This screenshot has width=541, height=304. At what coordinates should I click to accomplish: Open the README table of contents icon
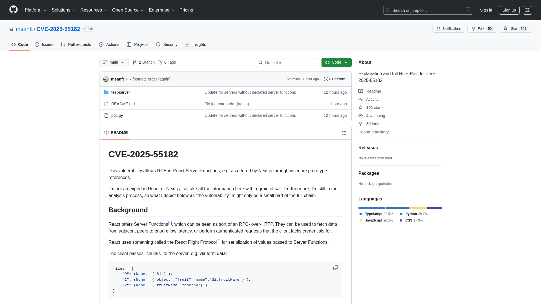click(x=344, y=133)
